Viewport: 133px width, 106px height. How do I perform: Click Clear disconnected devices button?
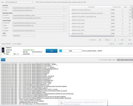pos(125,60)
